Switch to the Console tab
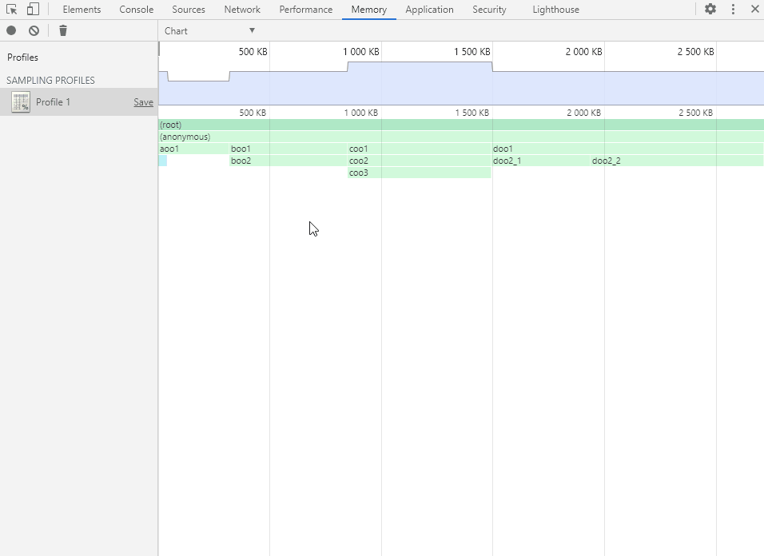 point(137,10)
